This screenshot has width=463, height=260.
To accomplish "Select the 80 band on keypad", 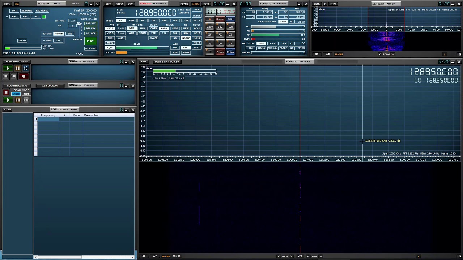I will tap(210, 35).
